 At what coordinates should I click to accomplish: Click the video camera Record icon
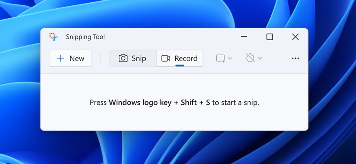pos(166,59)
